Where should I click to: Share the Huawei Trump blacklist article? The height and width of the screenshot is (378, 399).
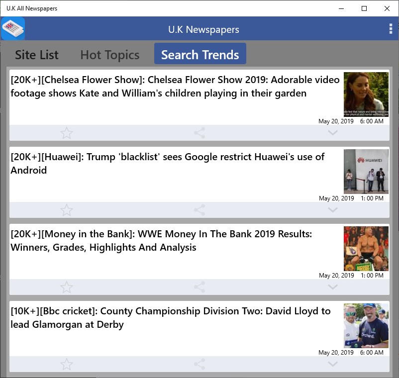click(x=199, y=210)
